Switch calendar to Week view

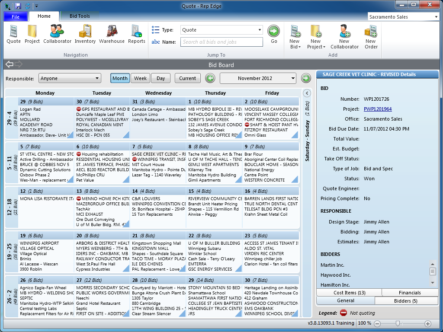tap(140, 78)
